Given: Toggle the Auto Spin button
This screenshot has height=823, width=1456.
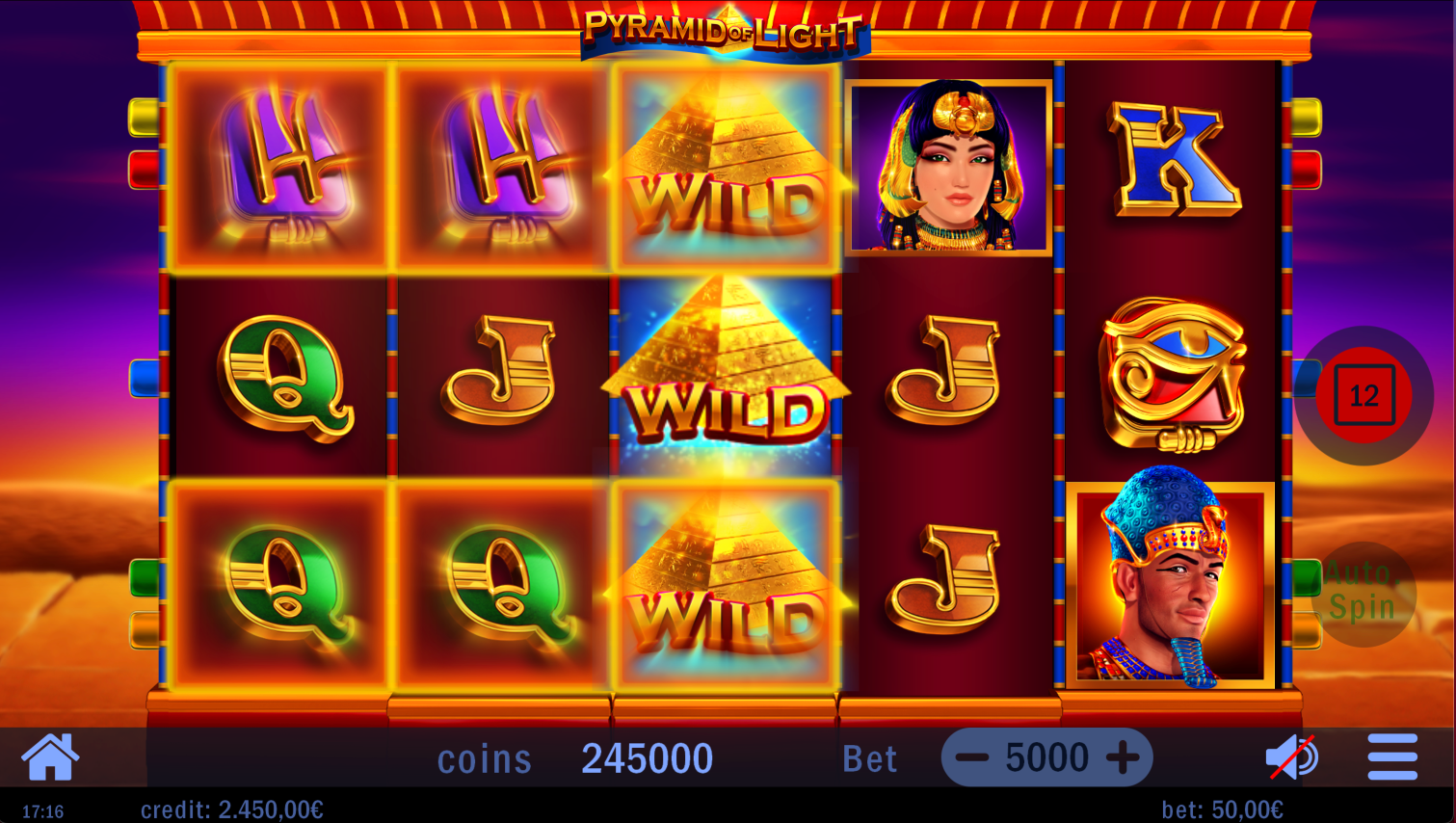Looking at the screenshot, I should [1362, 592].
